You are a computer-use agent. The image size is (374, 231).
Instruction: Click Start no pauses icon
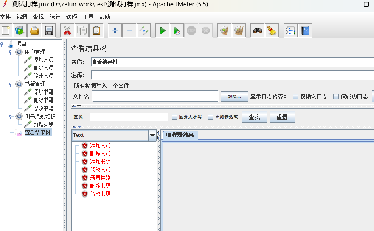pyautogui.click(x=177, y=31)
